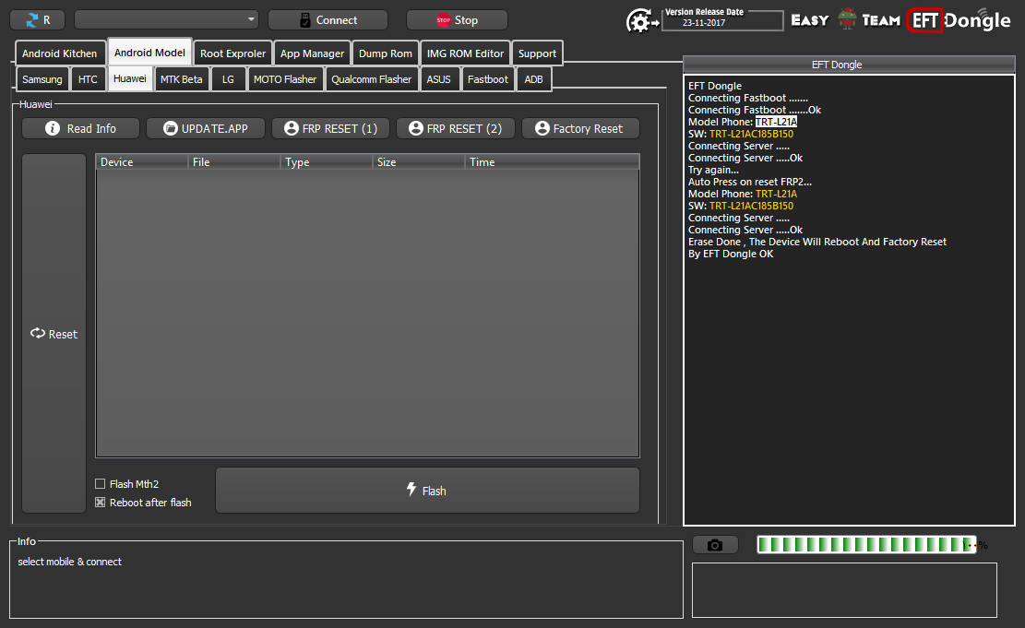Click the Easy Team android logo
The image size is (1025, 628).
847,19
